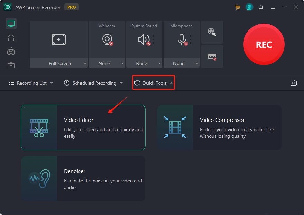Screen dimensions: 304x215
Task: Open the hamburger main menu
Action: click(273, 7)
